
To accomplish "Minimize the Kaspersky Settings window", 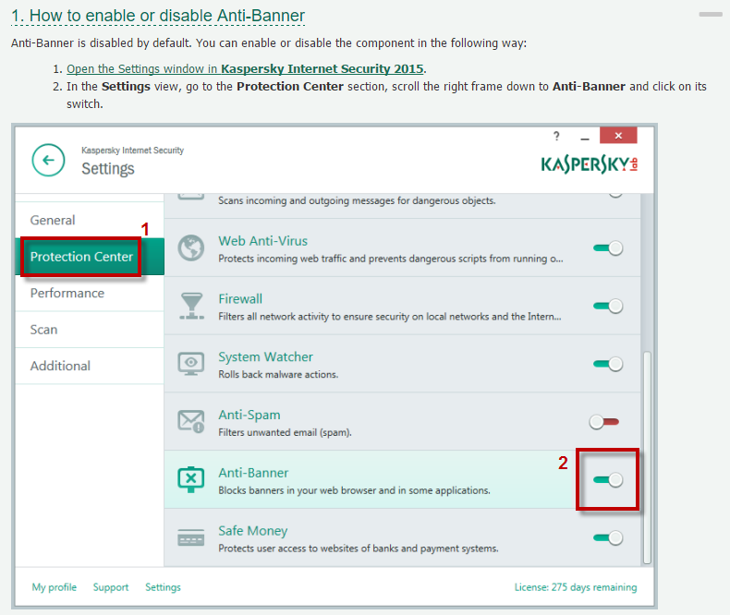I will [x=585, y=139].
